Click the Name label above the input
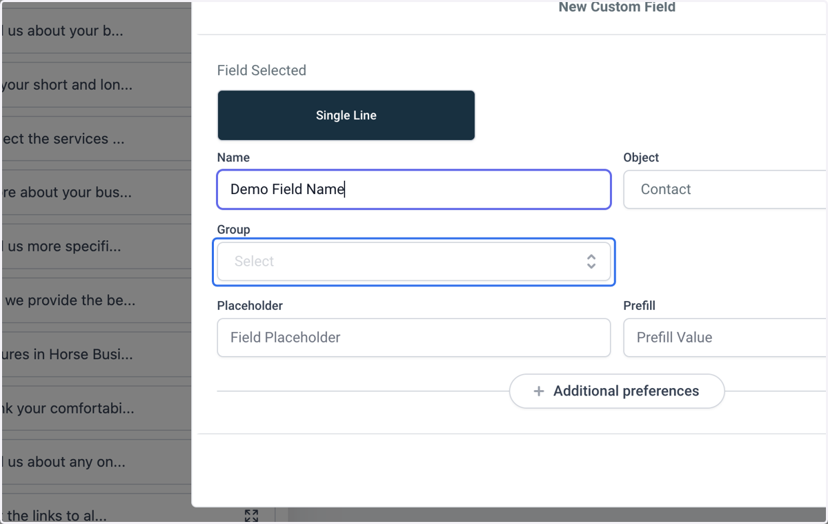 pyautogui.click(x=233, y=157)
